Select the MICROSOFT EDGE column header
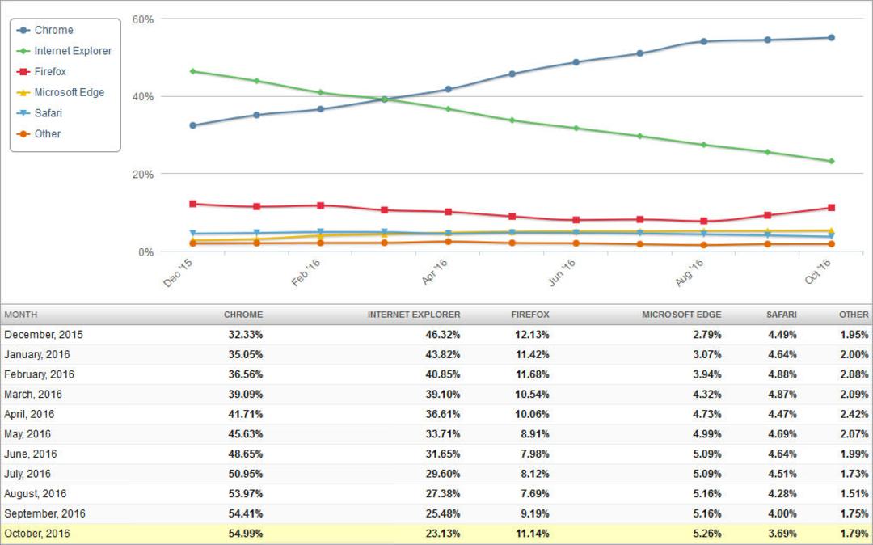The height and width of the screenshot is (545, 873). pyautogui.click(x=681, y=315)
